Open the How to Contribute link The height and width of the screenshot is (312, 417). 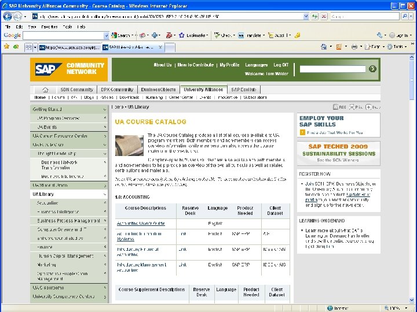(x=196, y=65)
